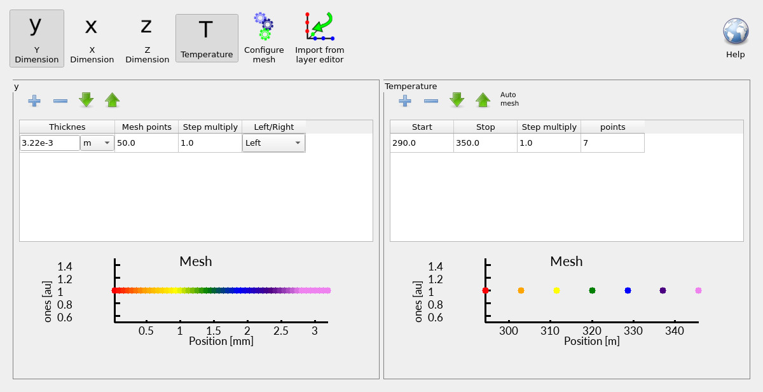
Task: Move temperature row down with arrow
Action: tap(457, 101)
